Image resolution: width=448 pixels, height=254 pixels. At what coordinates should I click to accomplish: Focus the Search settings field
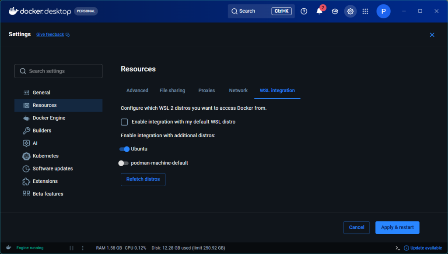(x=58, y=71)
